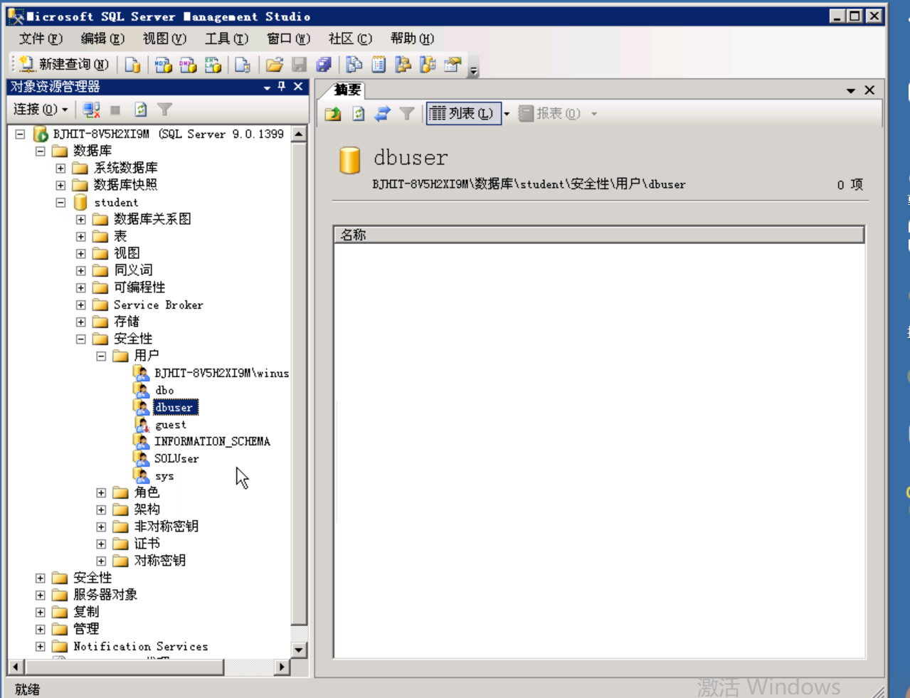
Task: Expand the 角色 (Roles) folder node
Action: 101,493
